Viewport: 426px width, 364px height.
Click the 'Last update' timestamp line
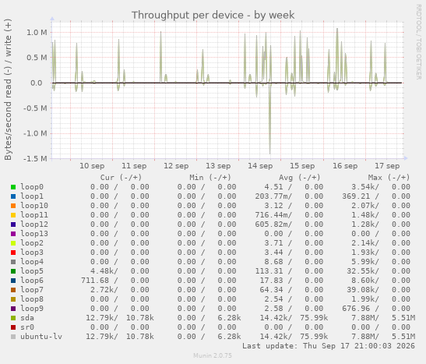(x=329, y=346)
